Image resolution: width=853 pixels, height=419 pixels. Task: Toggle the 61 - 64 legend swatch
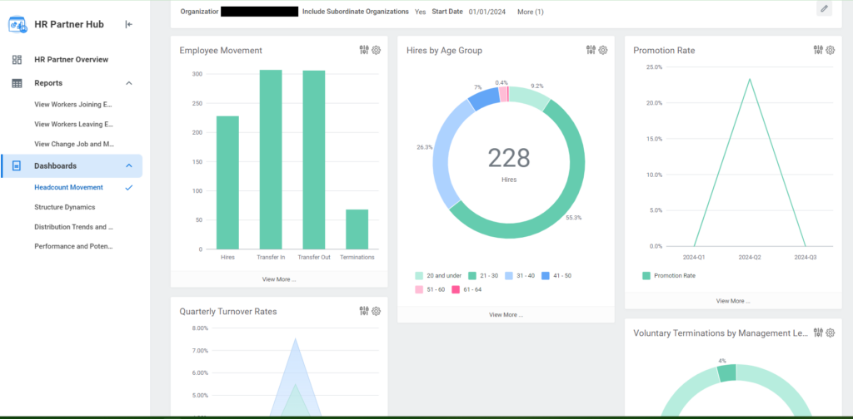[456, 289]
